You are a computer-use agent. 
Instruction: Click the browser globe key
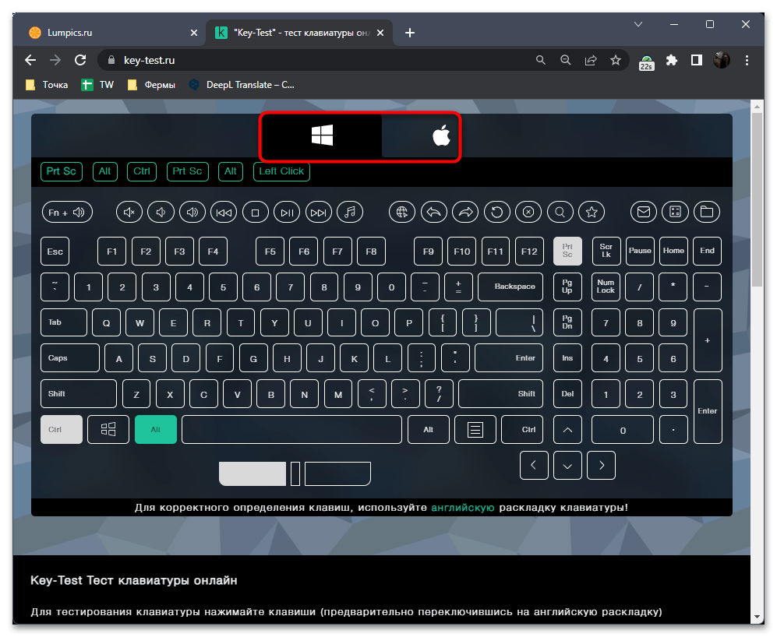click(x=402, y=213)
